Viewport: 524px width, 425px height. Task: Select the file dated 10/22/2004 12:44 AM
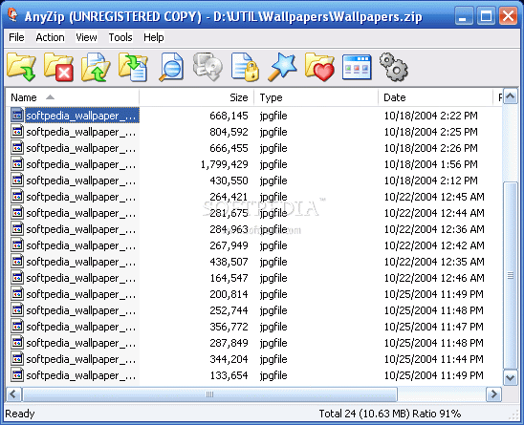click(254, 213)
